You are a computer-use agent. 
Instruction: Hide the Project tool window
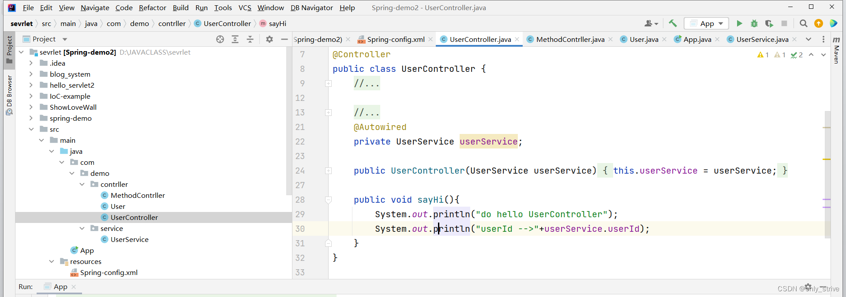[x=284, y=39]
